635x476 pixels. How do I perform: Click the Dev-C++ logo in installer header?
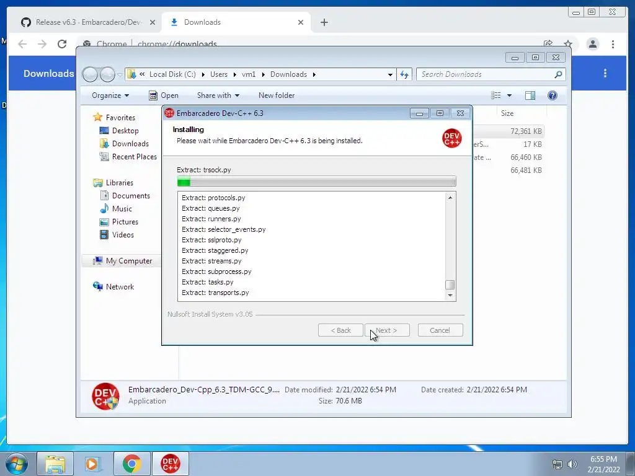pos(451,138)
